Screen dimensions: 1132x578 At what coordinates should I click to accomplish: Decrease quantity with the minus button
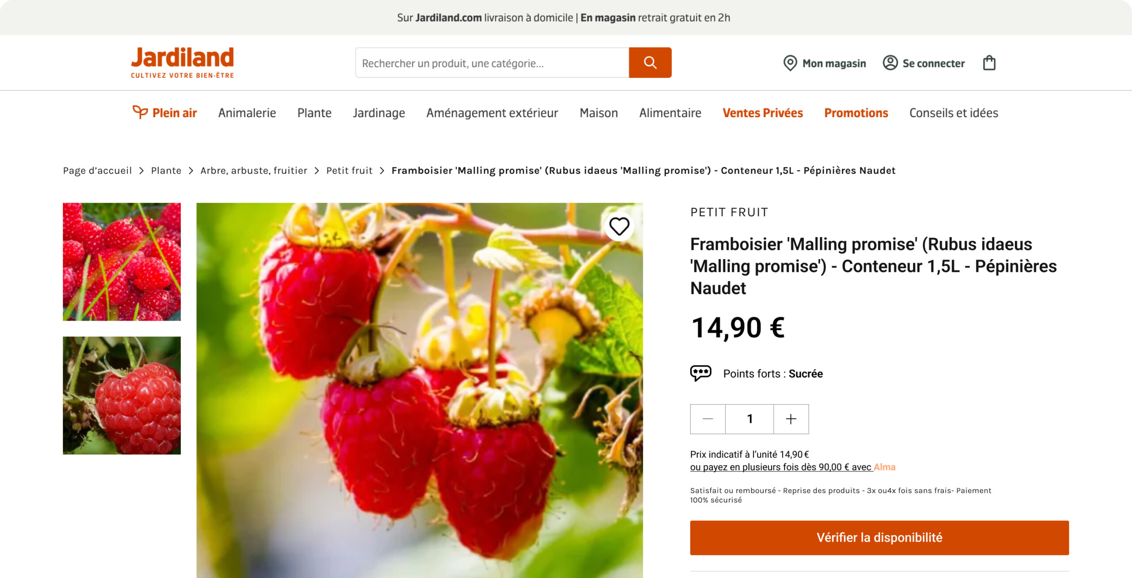[x=707, y=419]
